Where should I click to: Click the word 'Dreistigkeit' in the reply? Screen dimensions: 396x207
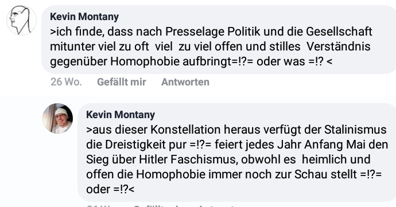tap(145, 144)
